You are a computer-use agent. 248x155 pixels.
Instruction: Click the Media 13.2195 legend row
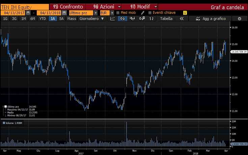tap(21, 112)
